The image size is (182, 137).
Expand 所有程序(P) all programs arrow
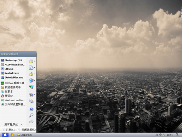22,125
